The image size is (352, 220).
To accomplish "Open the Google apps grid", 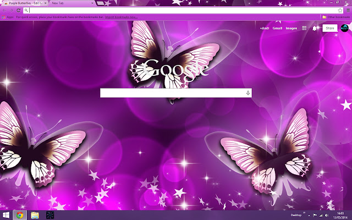I will (304, 28).
